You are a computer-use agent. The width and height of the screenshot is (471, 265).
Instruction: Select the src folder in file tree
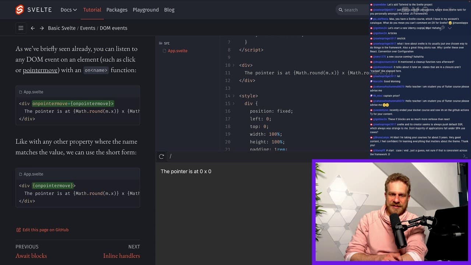167,43
